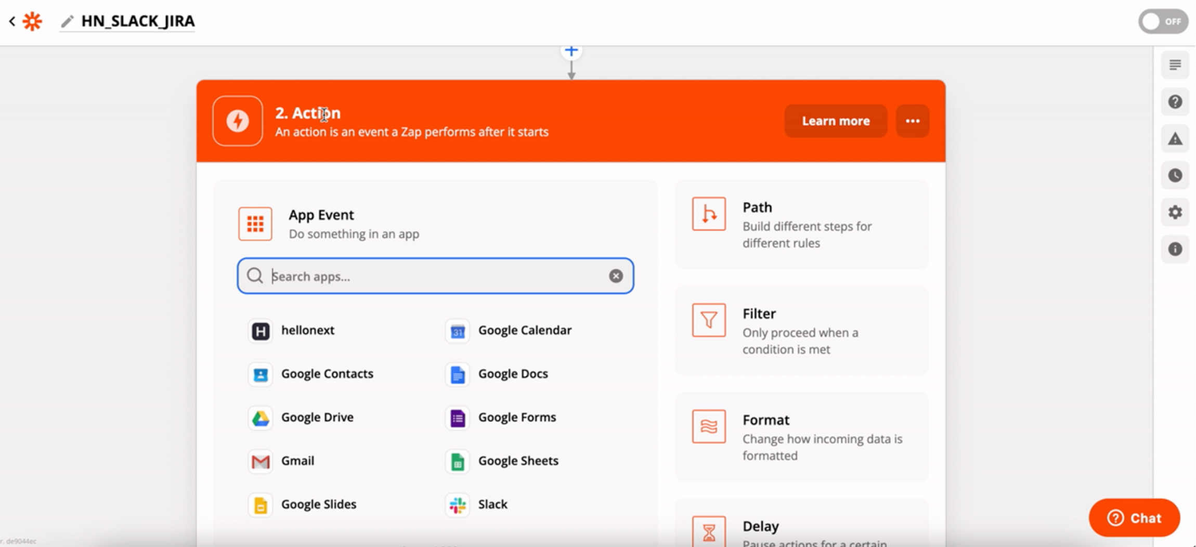Rename the HN_SLACK_JIRA title
Image resolution: width=1196 pixels, height=547 pixels.
tap(138, 21)
